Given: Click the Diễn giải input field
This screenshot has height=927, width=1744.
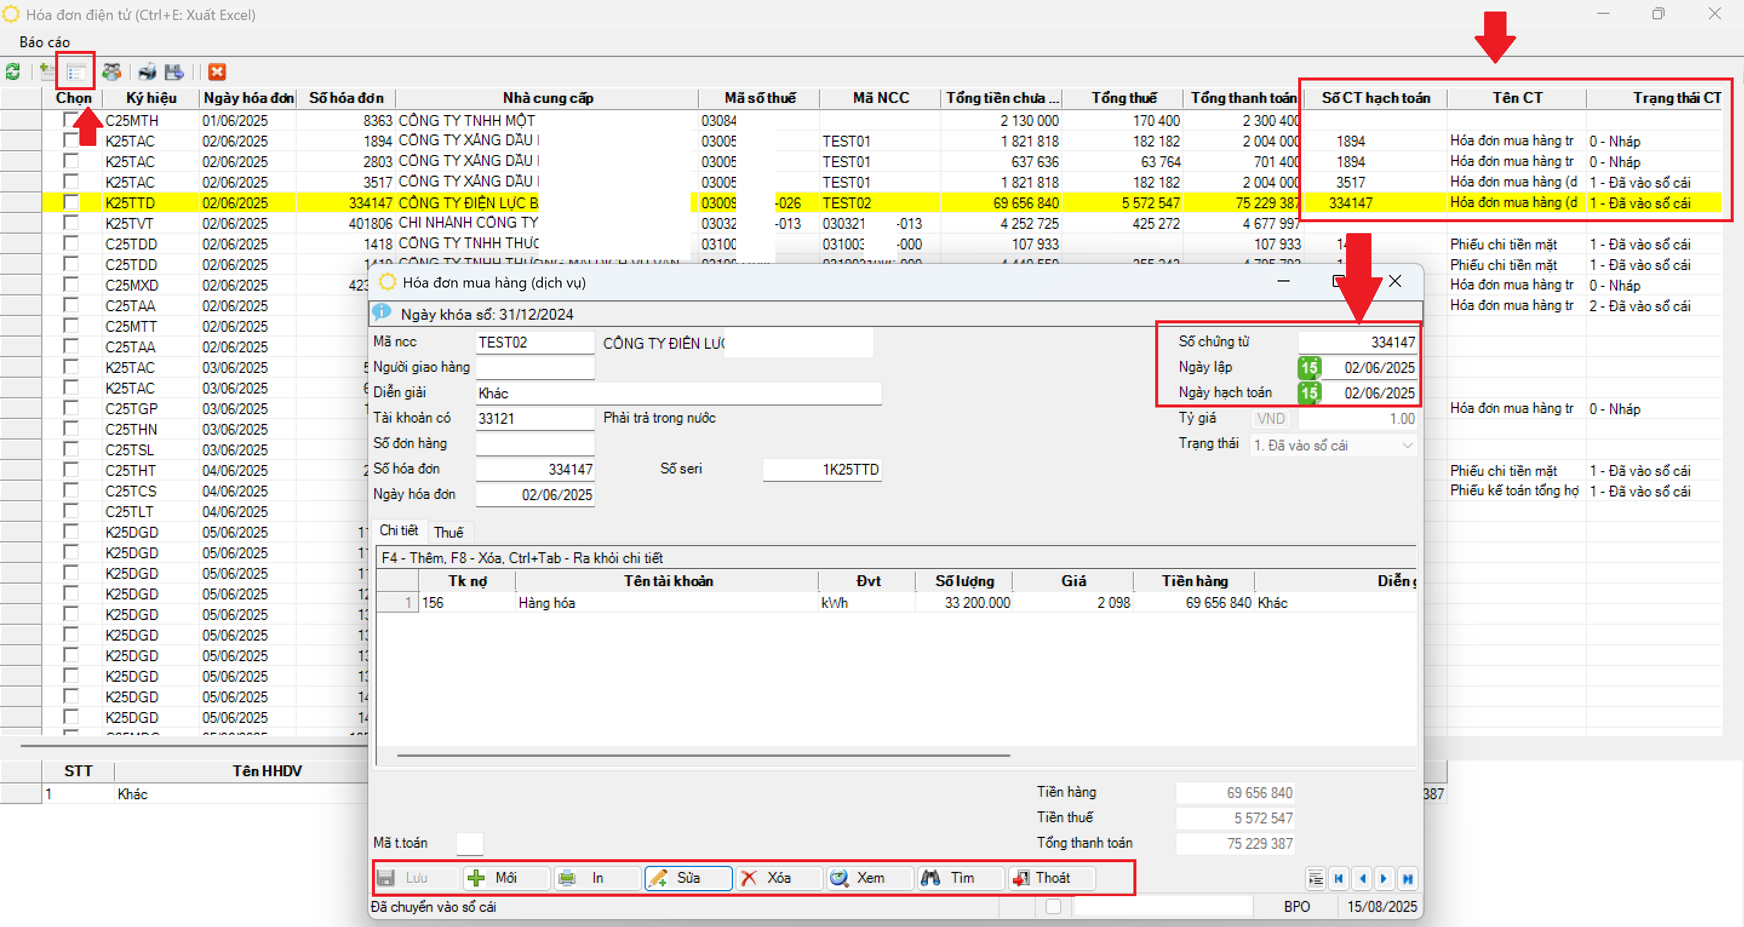Looking at the screenshot, I should pyautogui.click(x=677, y=393).
